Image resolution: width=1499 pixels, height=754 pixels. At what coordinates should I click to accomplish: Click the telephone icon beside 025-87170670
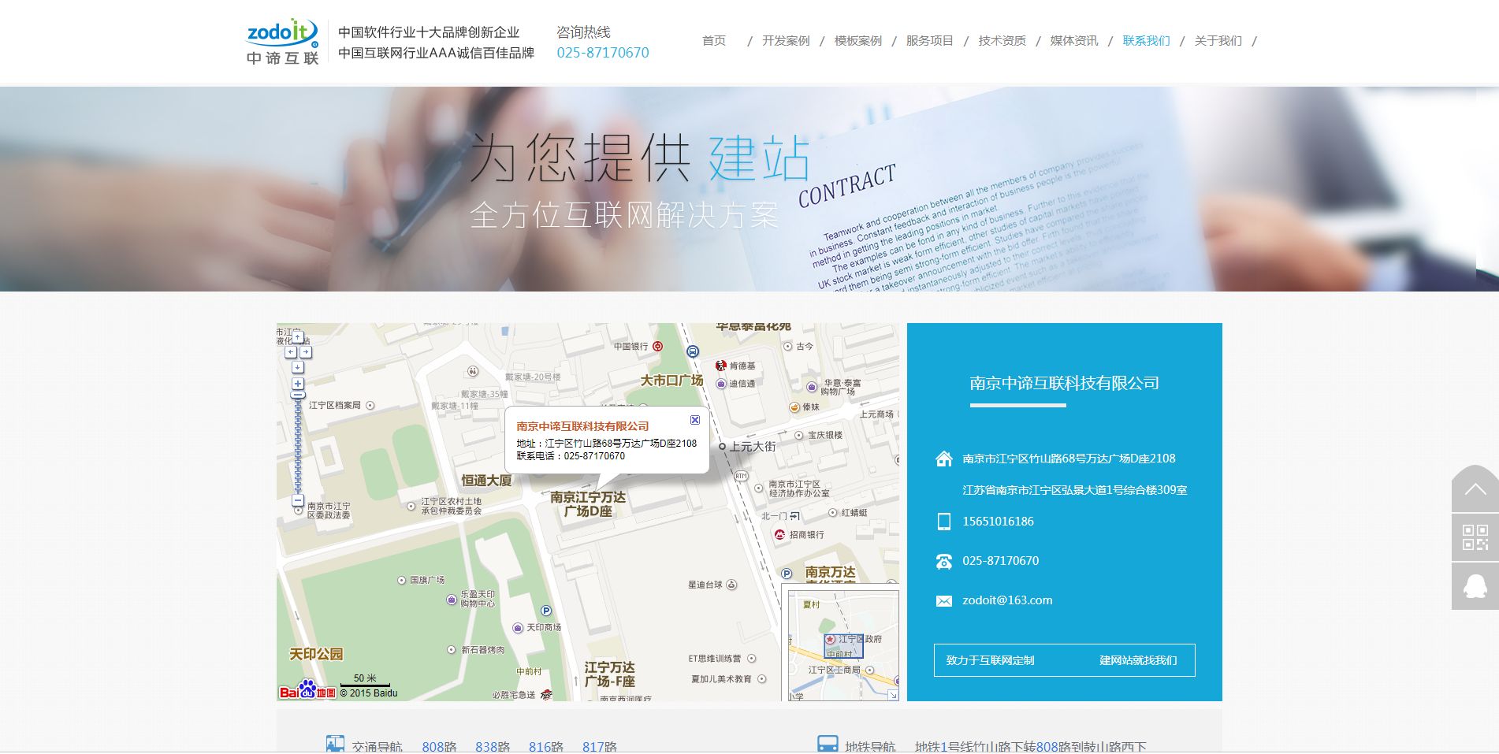point(943,561)
